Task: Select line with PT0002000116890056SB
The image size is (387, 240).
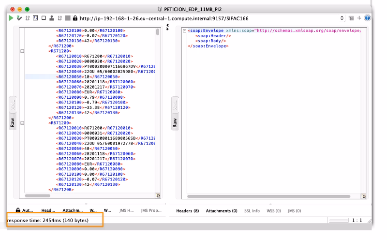Action: (105, 138)
